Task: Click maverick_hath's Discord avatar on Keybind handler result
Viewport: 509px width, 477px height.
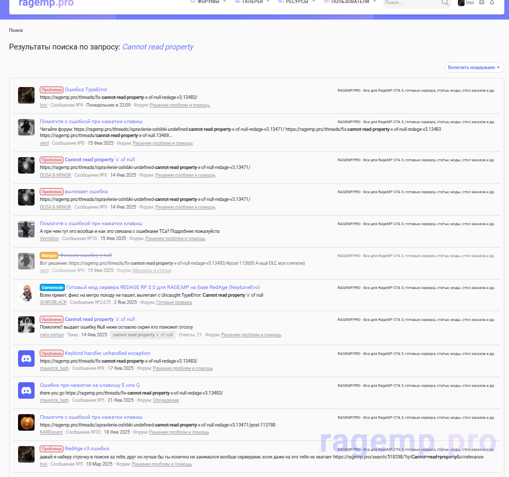Action: click(x=26, y=359)
